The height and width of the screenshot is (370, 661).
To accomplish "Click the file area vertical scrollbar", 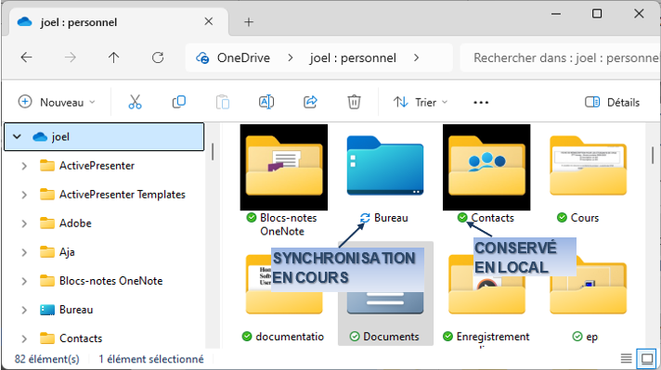I will pos(653,155).
